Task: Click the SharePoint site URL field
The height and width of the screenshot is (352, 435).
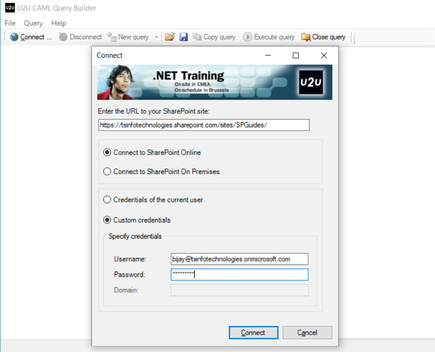Action: click(204, 125)
